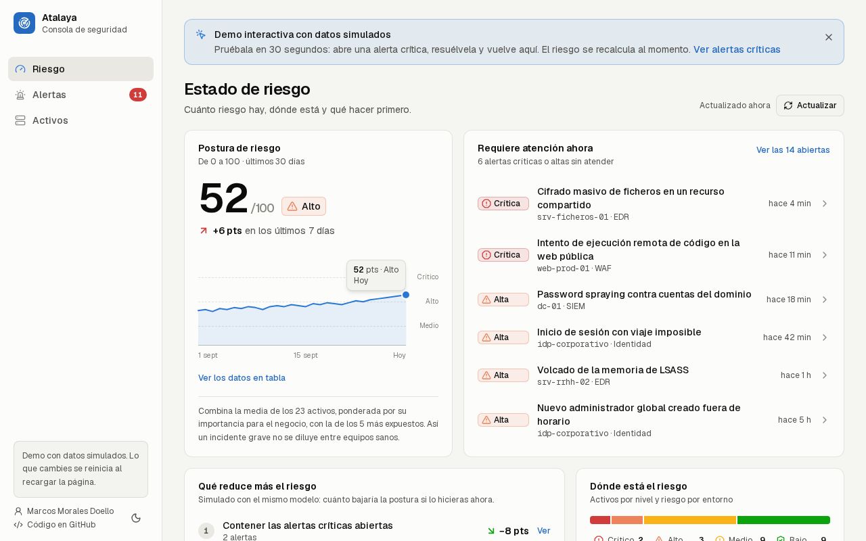The height and width of the screenshot is (541, 866).
Task: Click the red 11 alerts badge
Action: (x=138, y=95)
